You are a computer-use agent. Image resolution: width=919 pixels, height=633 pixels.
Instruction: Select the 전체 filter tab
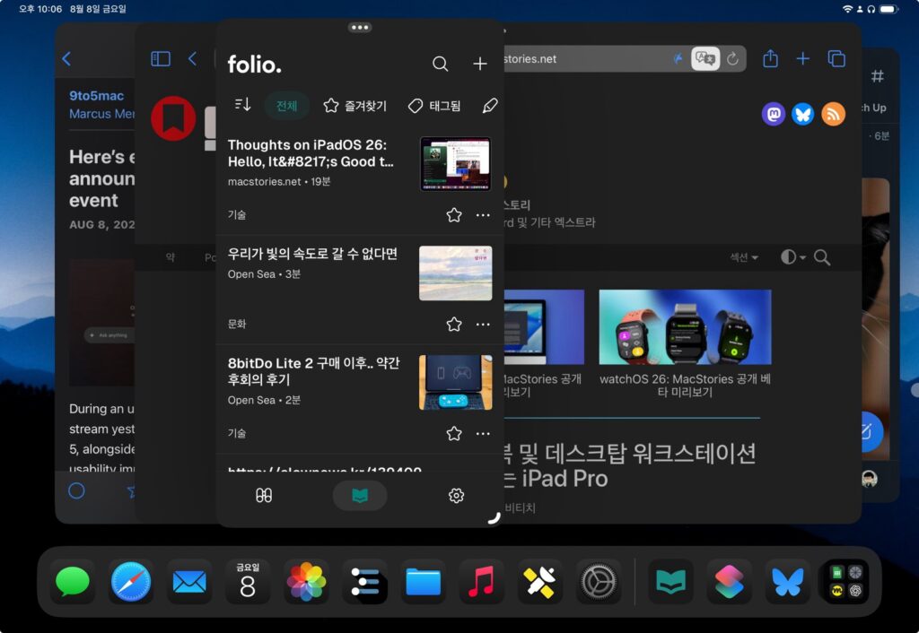pyautogui.click(x=286, y=106)
